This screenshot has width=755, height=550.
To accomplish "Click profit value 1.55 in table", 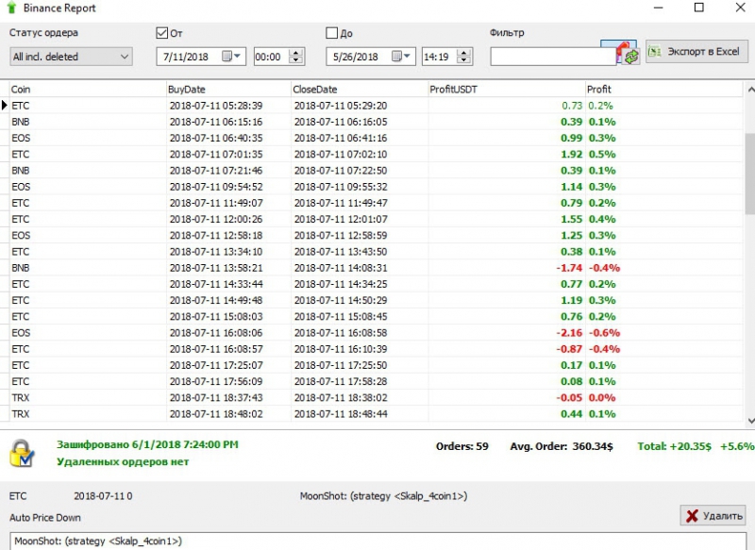I will 572,219.
